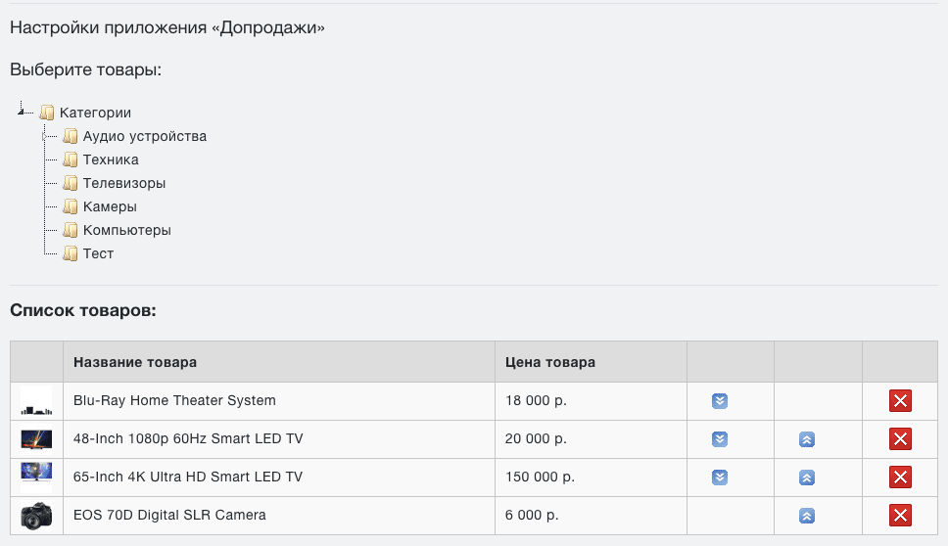Delete 65-Inch 4K Ultra HD TV row
This screenshot has height=546, width=948.
(x=900, y=477)
